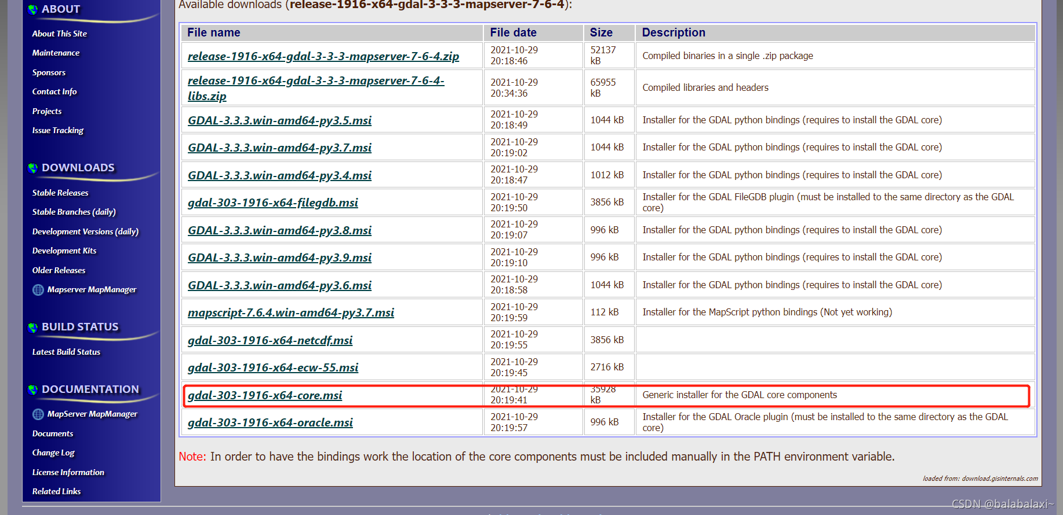The image size is (1063, 515).
Task: Click the globe icon beside MapServer MapManager in Documentation
Action: coord(38,414)
